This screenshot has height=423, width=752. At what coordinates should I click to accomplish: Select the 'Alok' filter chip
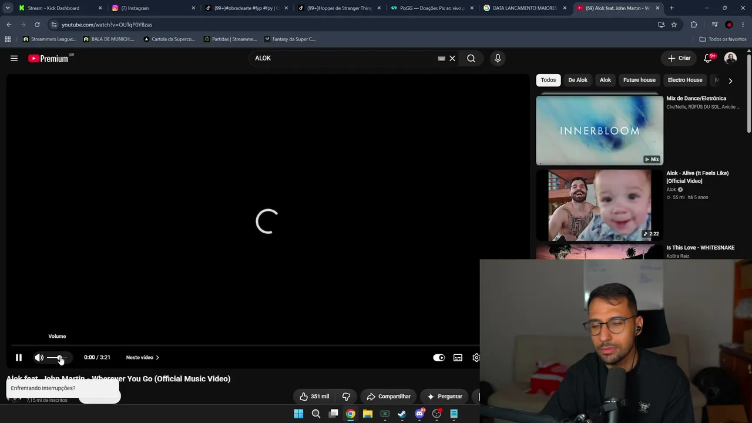(x=605, y=80)
